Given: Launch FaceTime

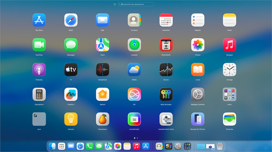Looking at the screenshot, I should pyautogui.click(x=39, y=45).
